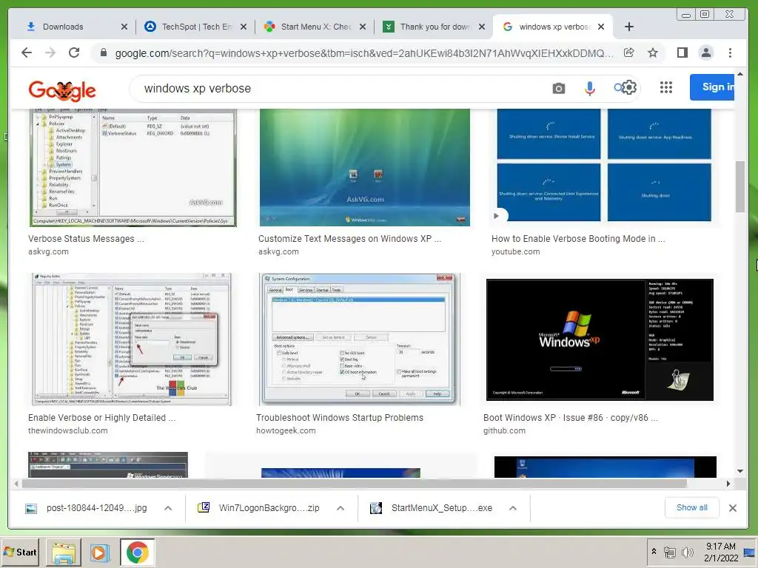Click scroll-right arrow of horizontal scrollbar

pos(728,484)
